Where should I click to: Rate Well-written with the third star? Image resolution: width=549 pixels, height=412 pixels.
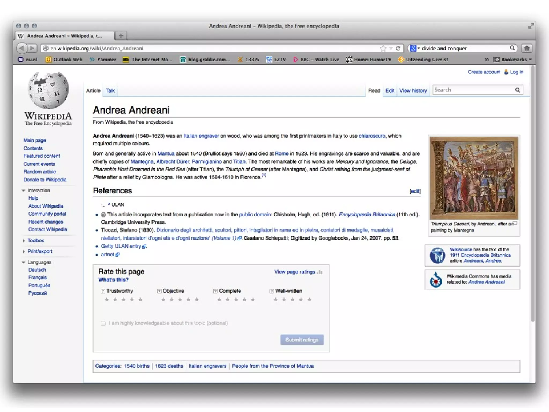point(292,300)
